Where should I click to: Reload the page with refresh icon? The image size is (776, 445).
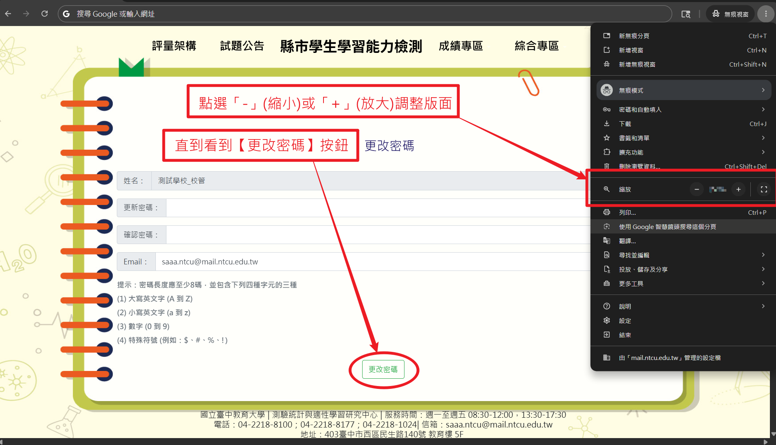(45, 14)
